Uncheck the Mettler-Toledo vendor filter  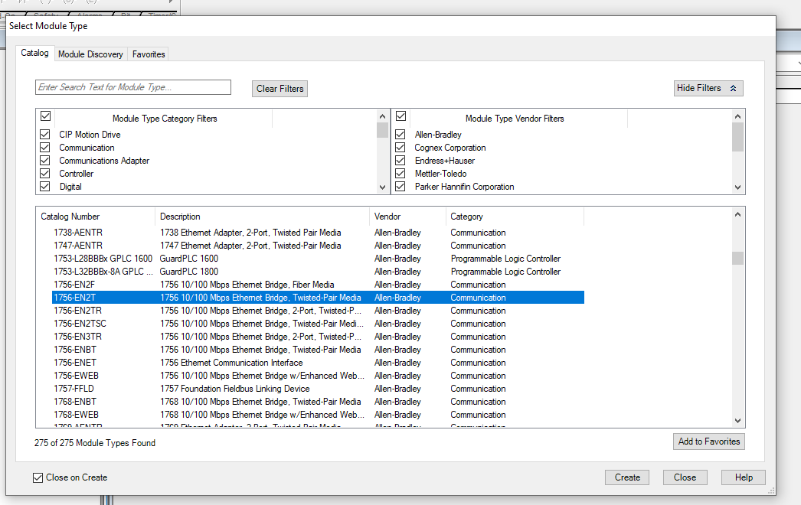point(400,174)
